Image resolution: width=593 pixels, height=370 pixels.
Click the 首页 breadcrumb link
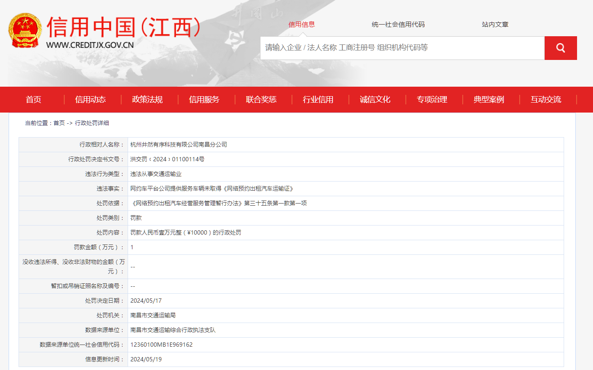(x=59, y=123)
